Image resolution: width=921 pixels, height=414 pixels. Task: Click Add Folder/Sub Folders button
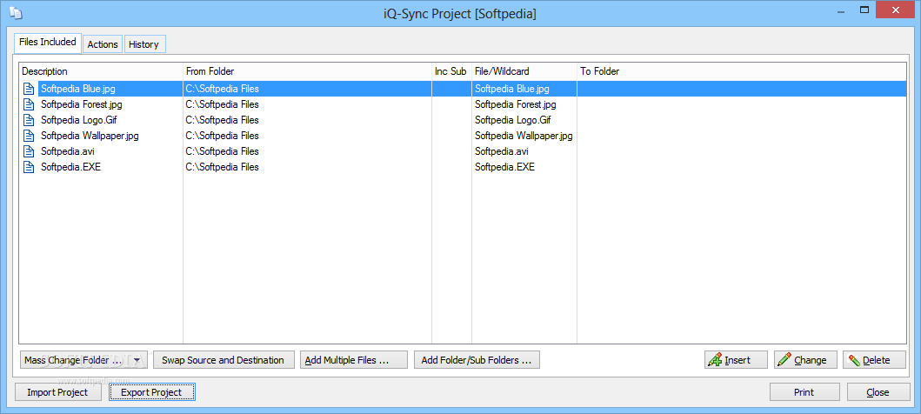[x=477, y=360]
